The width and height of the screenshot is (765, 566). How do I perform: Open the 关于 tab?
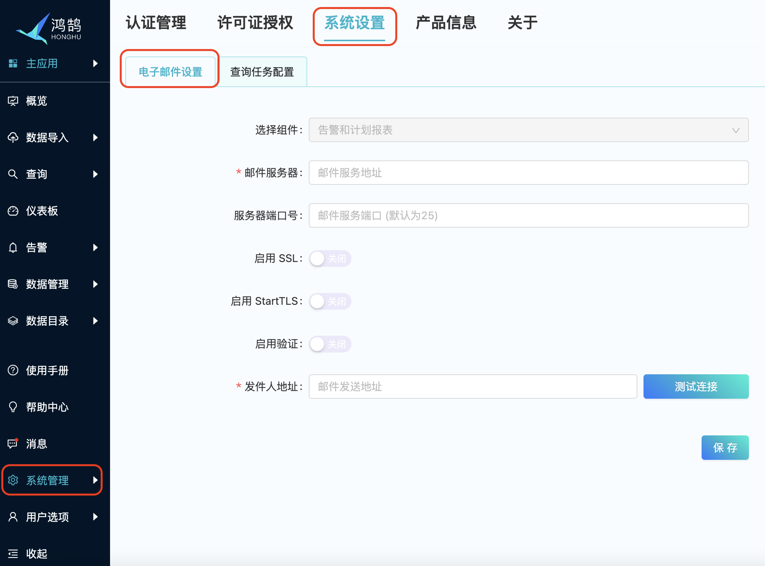(523, 23)
